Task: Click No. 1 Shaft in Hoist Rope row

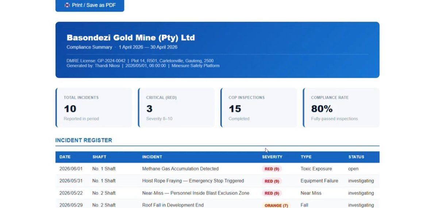Action: click(x=104, y=181)
